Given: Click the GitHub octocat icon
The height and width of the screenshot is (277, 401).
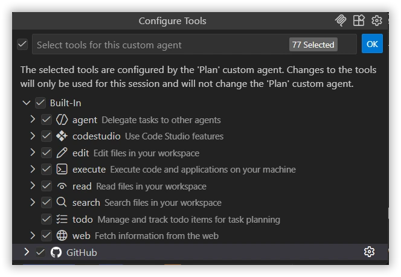Looking at the screenshot, I should pyautogui.click(x=56, y=252).
